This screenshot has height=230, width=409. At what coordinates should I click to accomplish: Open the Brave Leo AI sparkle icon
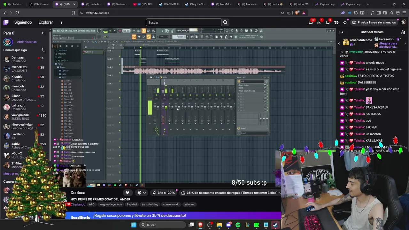(391, 13)
